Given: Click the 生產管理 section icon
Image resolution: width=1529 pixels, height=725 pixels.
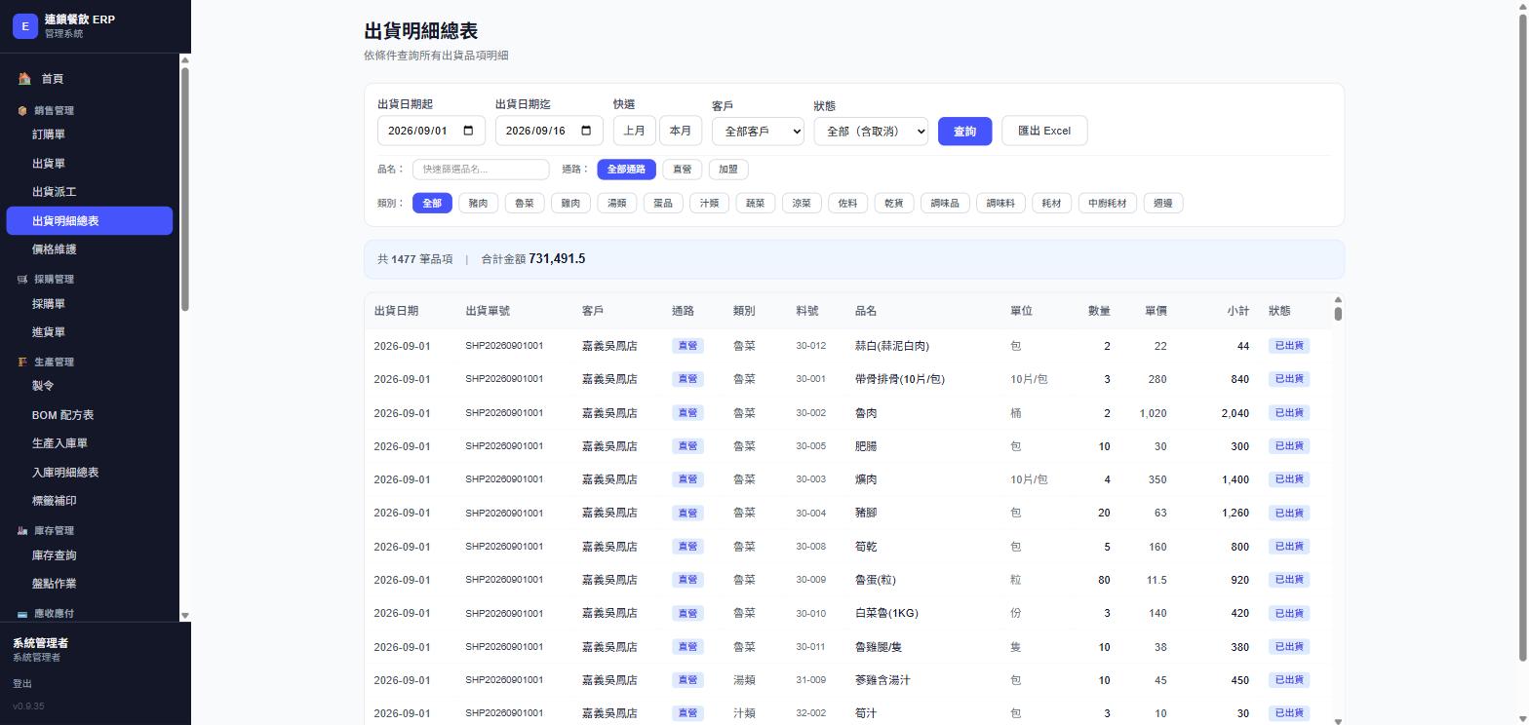Looking at the screenshot, I should pos(22,362).
